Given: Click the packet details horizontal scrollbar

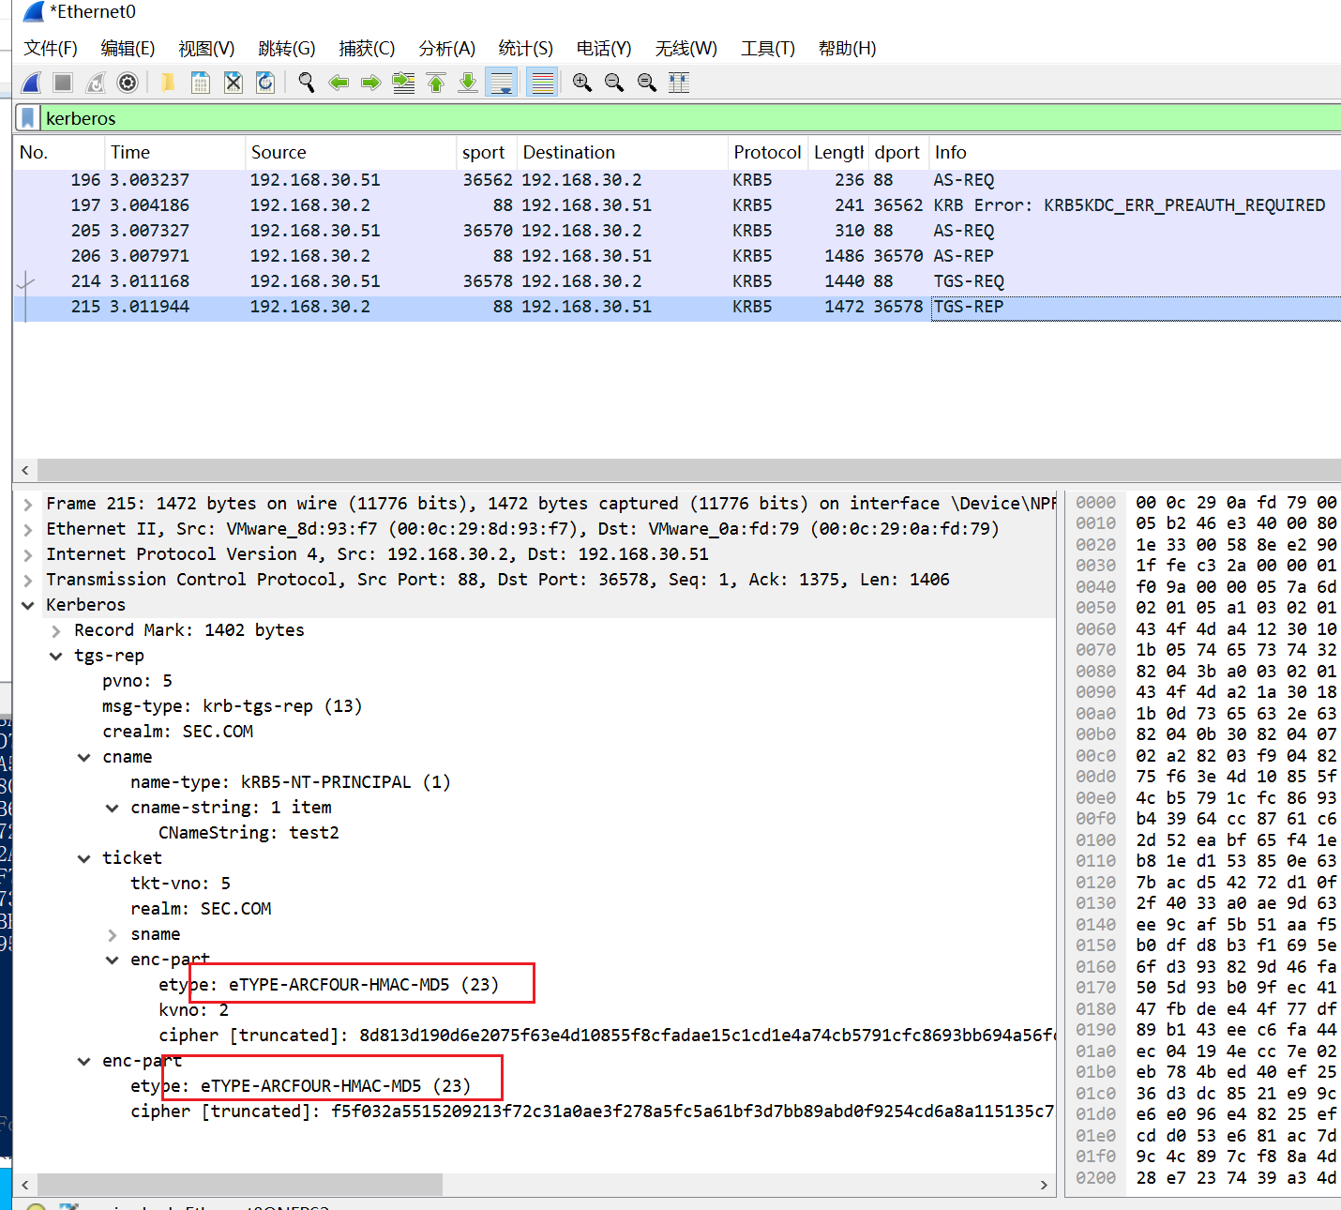Looking at the screenshot, I should pyautogui.click(x=239, y=1185).
